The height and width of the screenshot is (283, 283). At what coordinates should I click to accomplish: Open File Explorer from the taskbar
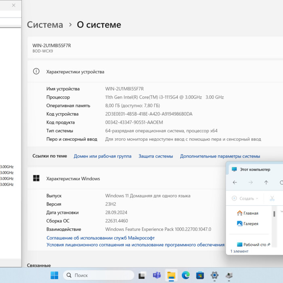pos(171,275)
